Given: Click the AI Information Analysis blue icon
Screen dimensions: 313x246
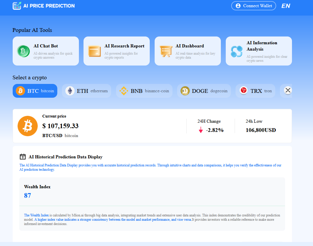Looking at the screenshot, I should 236,51.
